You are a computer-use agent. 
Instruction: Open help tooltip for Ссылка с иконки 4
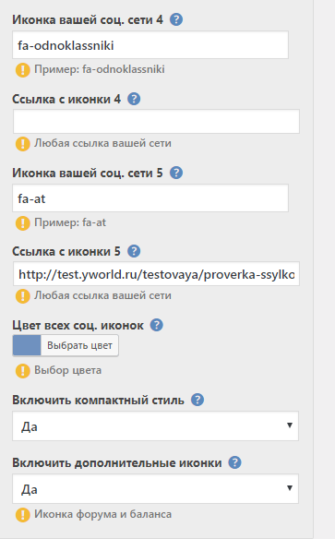pyautogui.click(x=134, y=99)
